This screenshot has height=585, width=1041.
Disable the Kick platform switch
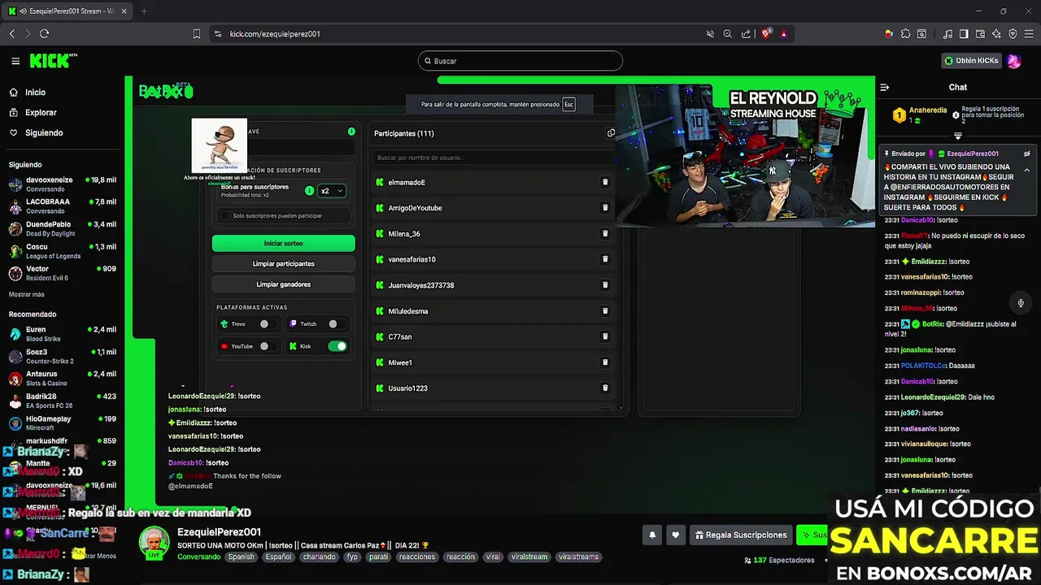pyautogui.click(x=338, y=346)
